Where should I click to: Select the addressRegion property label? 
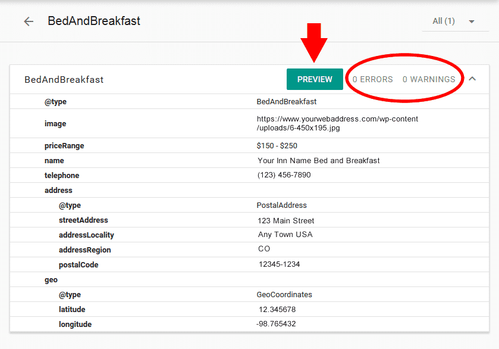(x=84, y=250)
